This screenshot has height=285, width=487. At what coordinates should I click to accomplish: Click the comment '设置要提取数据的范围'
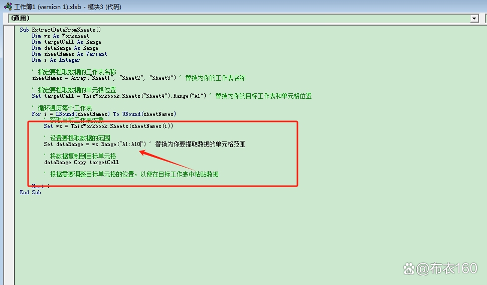point(80,138)
